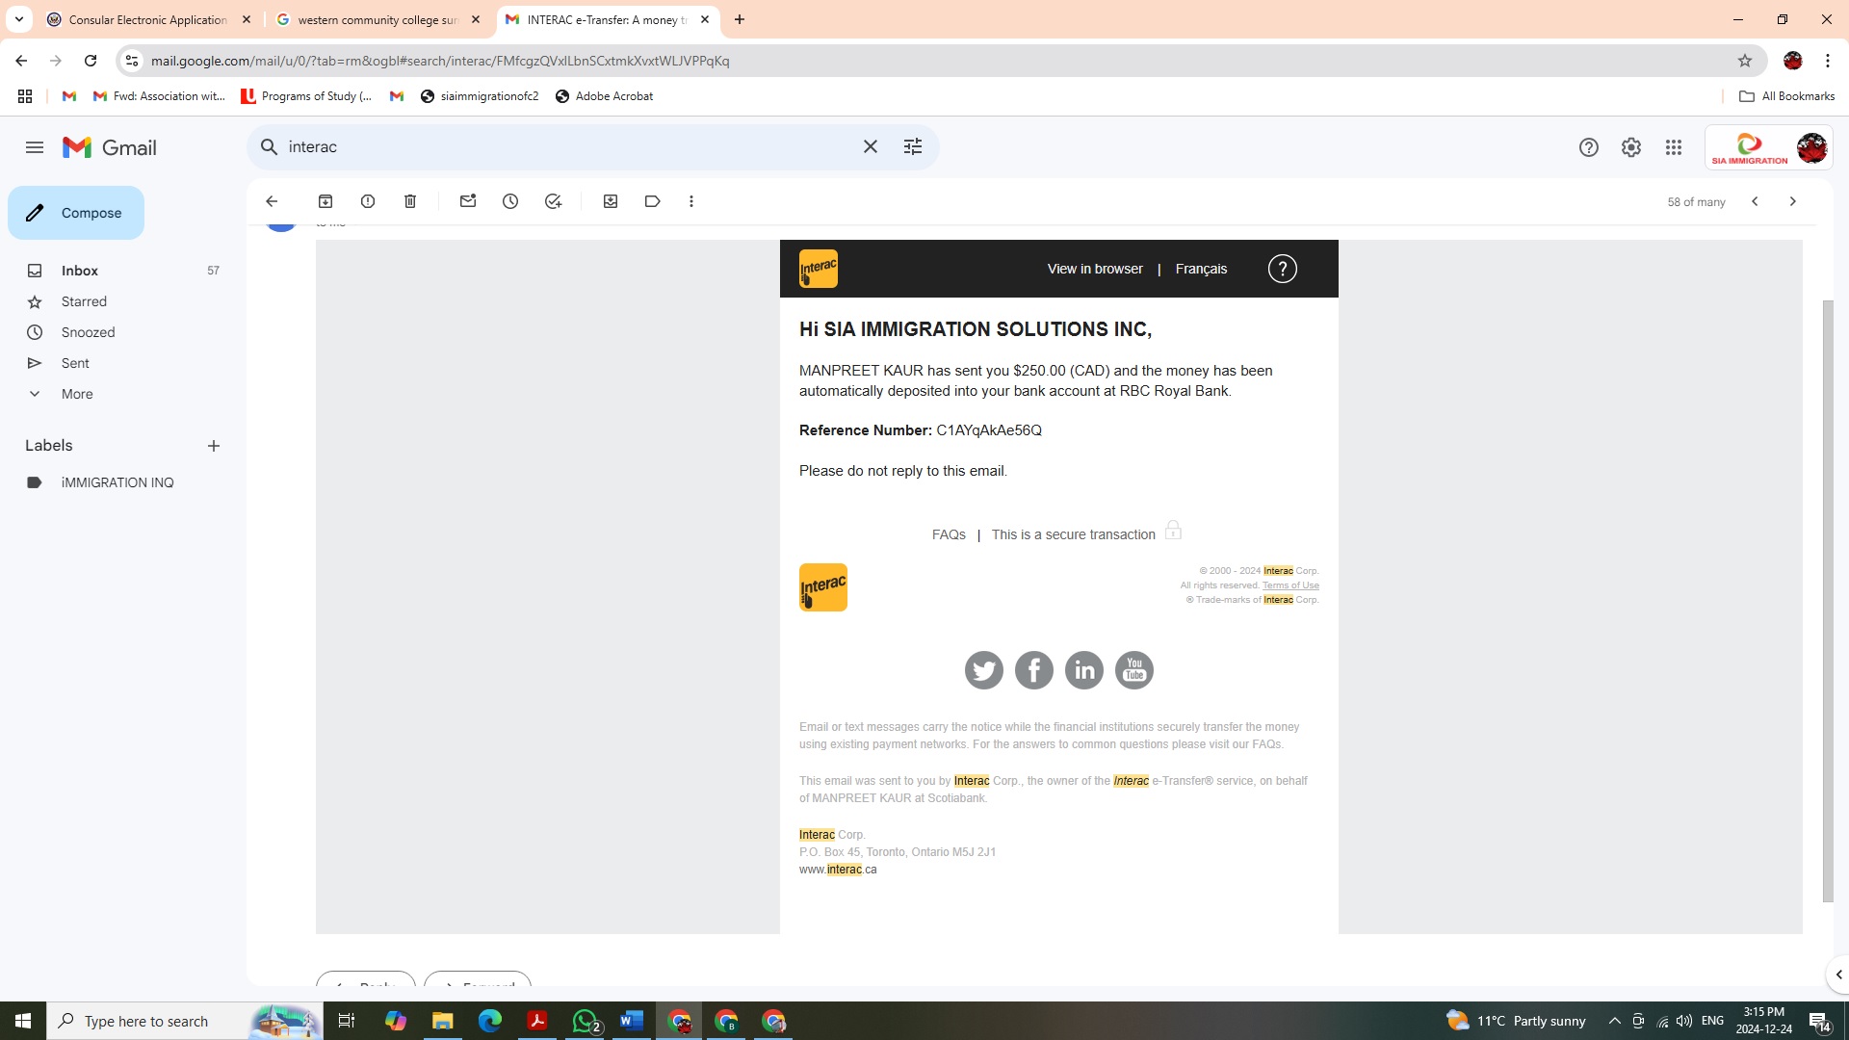Archive this Interac email

pos(326,201)
